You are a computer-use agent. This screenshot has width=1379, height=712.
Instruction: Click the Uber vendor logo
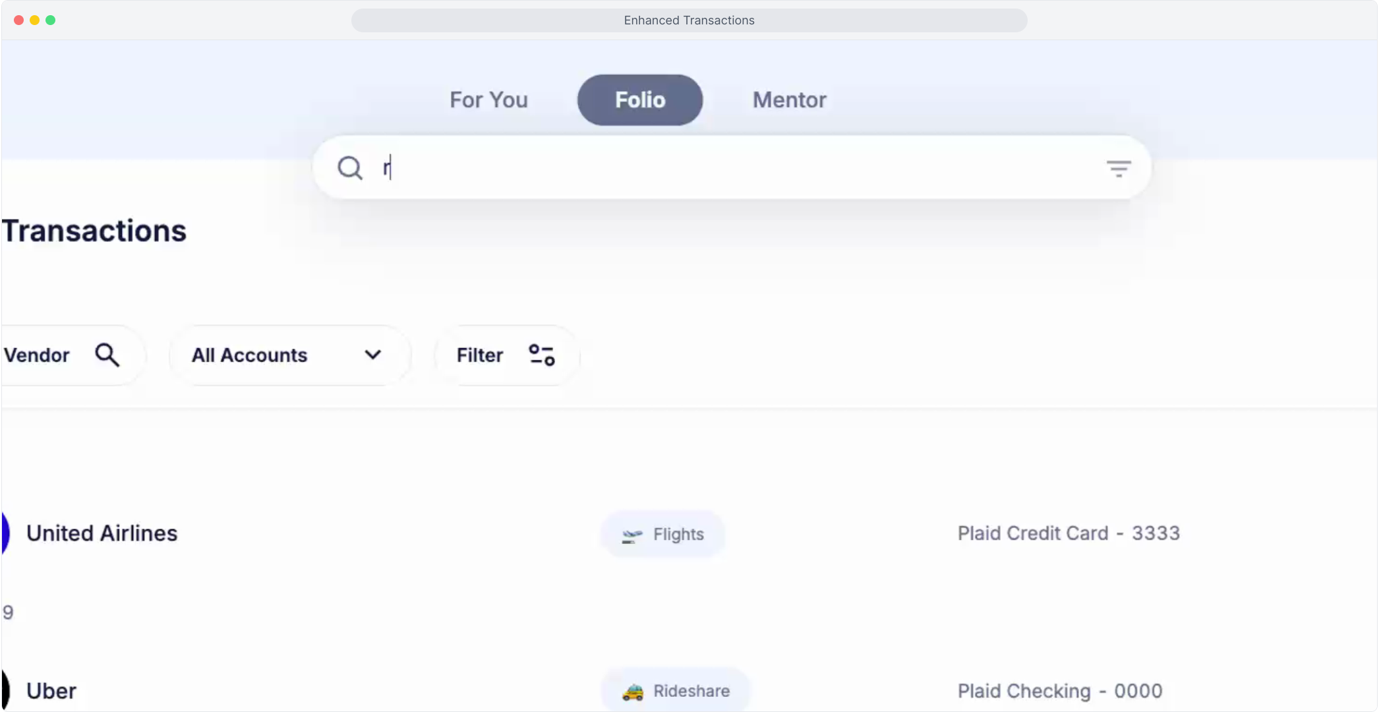5,690
